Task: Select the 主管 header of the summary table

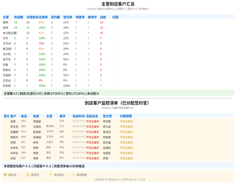Action: [x=6, y=17]
